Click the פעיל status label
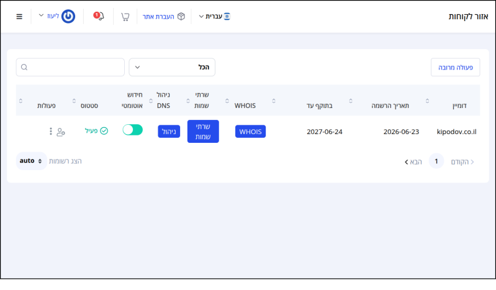The width and height of the screenshot is (496, 290). point(91,131)
